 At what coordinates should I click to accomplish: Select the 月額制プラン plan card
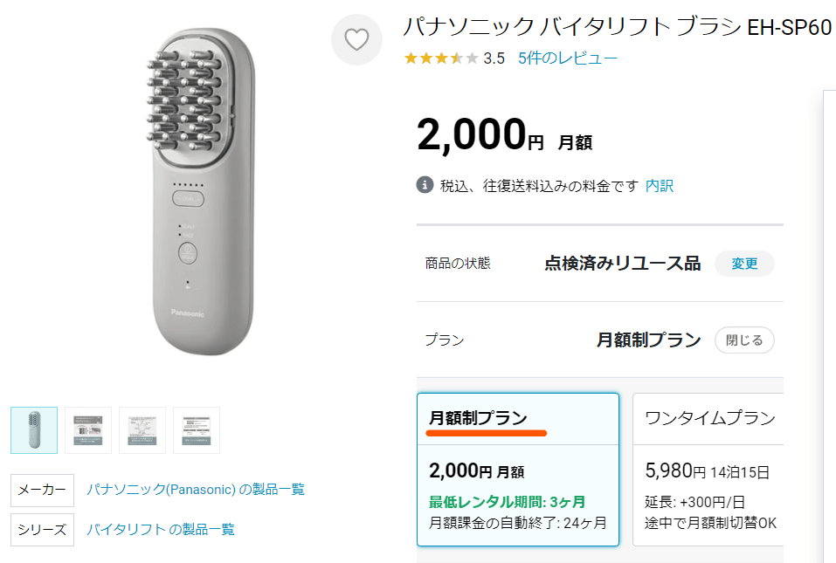tap(518, 470)
